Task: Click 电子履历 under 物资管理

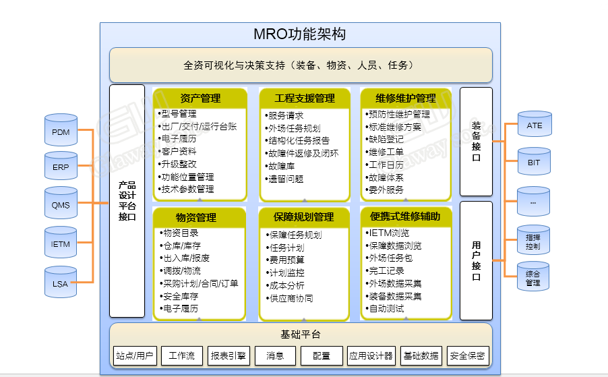Action: pos(181,308)
